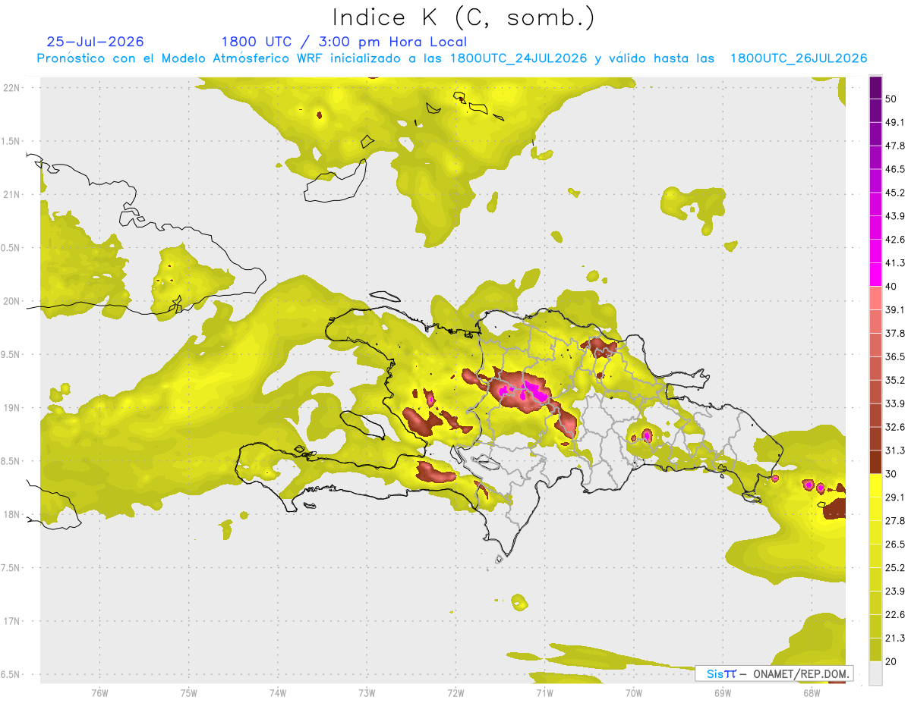
Task: Click the '8.5N' latitude label
Action: pyautogui.click(x=11, y=461)
